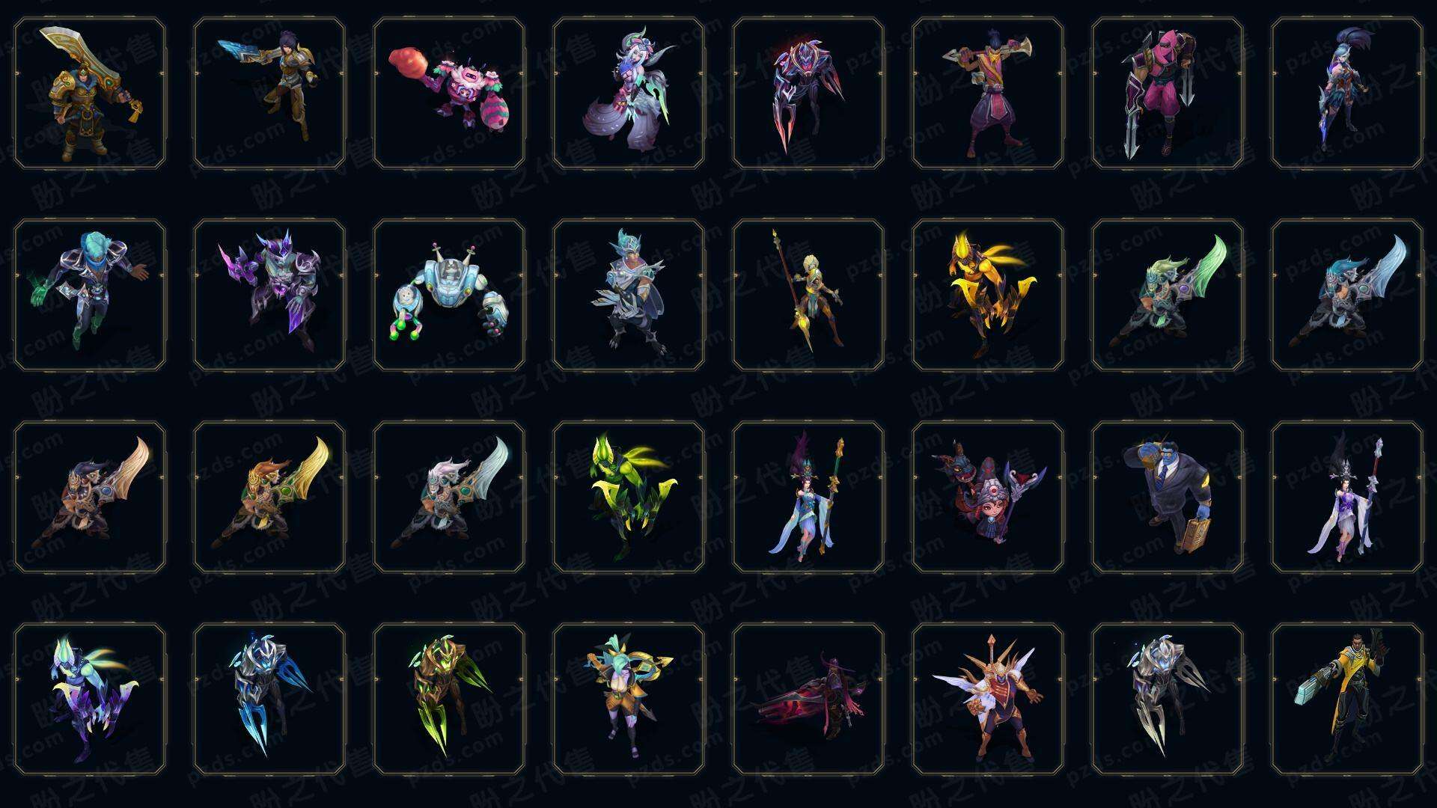The height and width of the screenshot is (808, 1437).
Task: Click the purple crystal armored beast skin
Action: point(269,295)
